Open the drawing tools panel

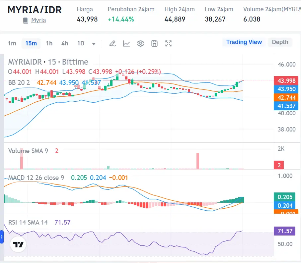click(x=113, y=43)
